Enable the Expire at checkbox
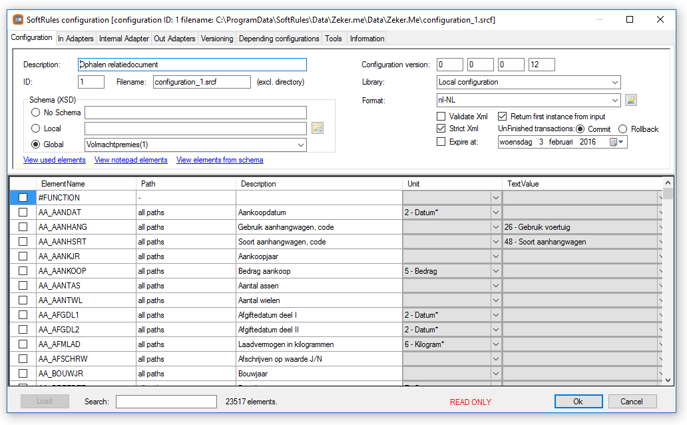The height and width of the screenshot is (425, 687). click(441, 142)
